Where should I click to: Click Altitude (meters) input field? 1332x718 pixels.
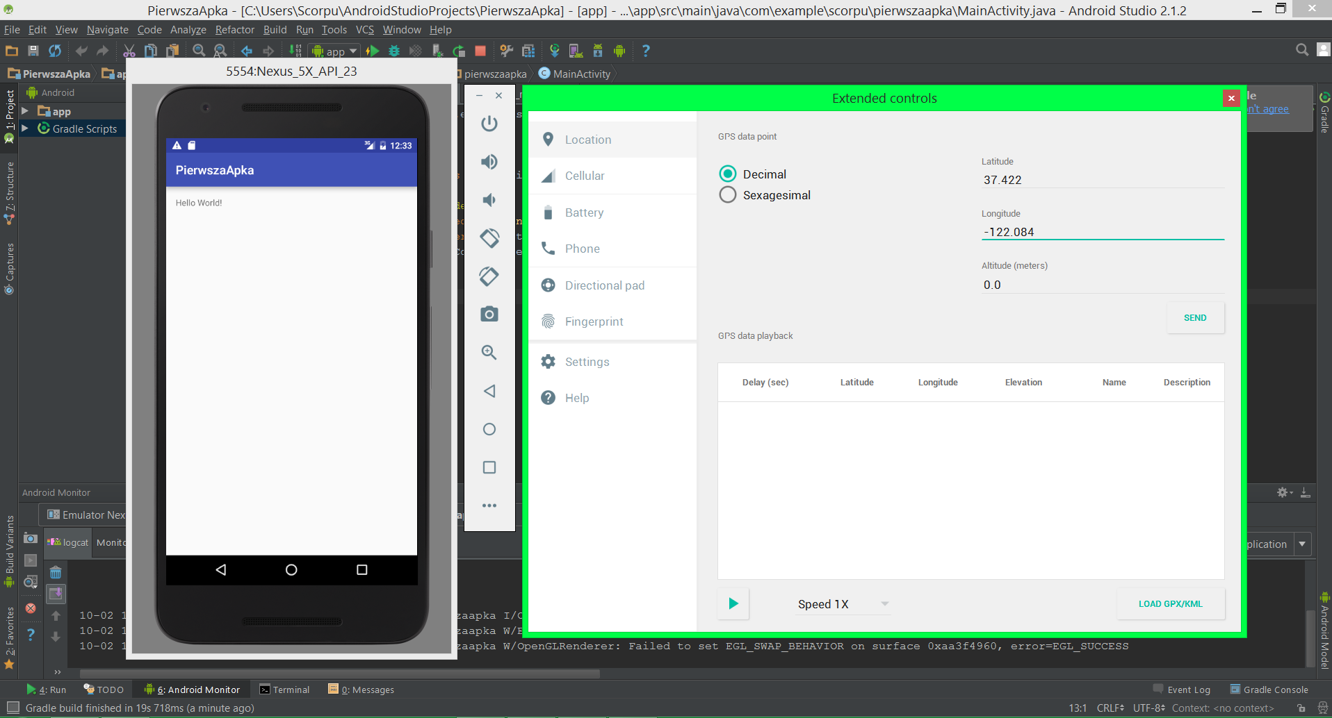tap(1103, 285)
